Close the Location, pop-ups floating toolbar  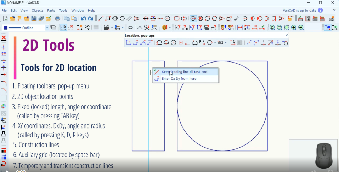[x=287, y=35]
